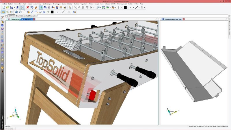Close the receptacle balle baby foot tab
Viewport: 231px width, 130px height.
[x=184, y=19]
